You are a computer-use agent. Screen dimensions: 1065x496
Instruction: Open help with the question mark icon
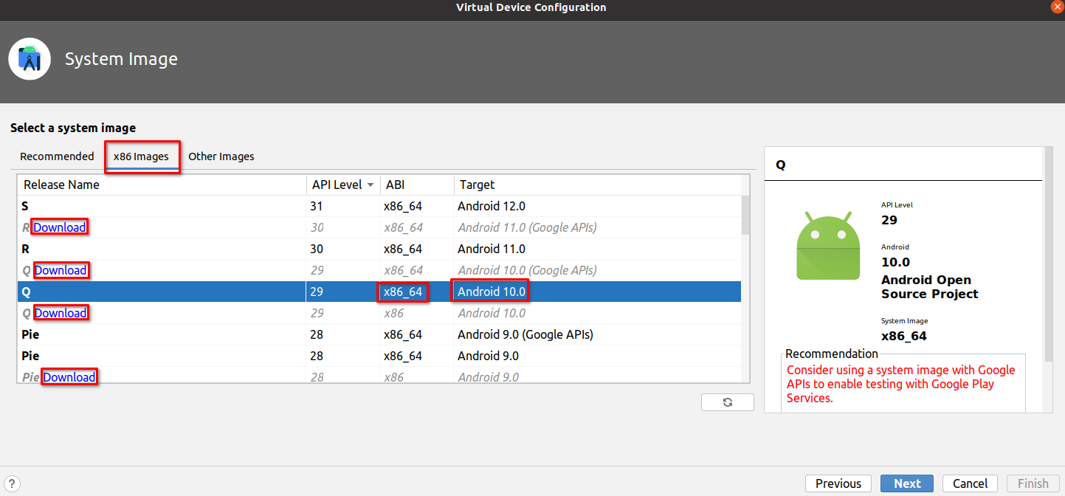click(10, 483)
